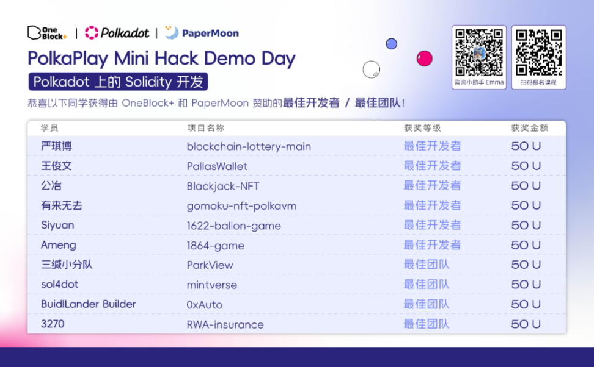Click project gomoku-nft-polkavm
The height and width of the screenshot is (367, 594).
[241, 206]
